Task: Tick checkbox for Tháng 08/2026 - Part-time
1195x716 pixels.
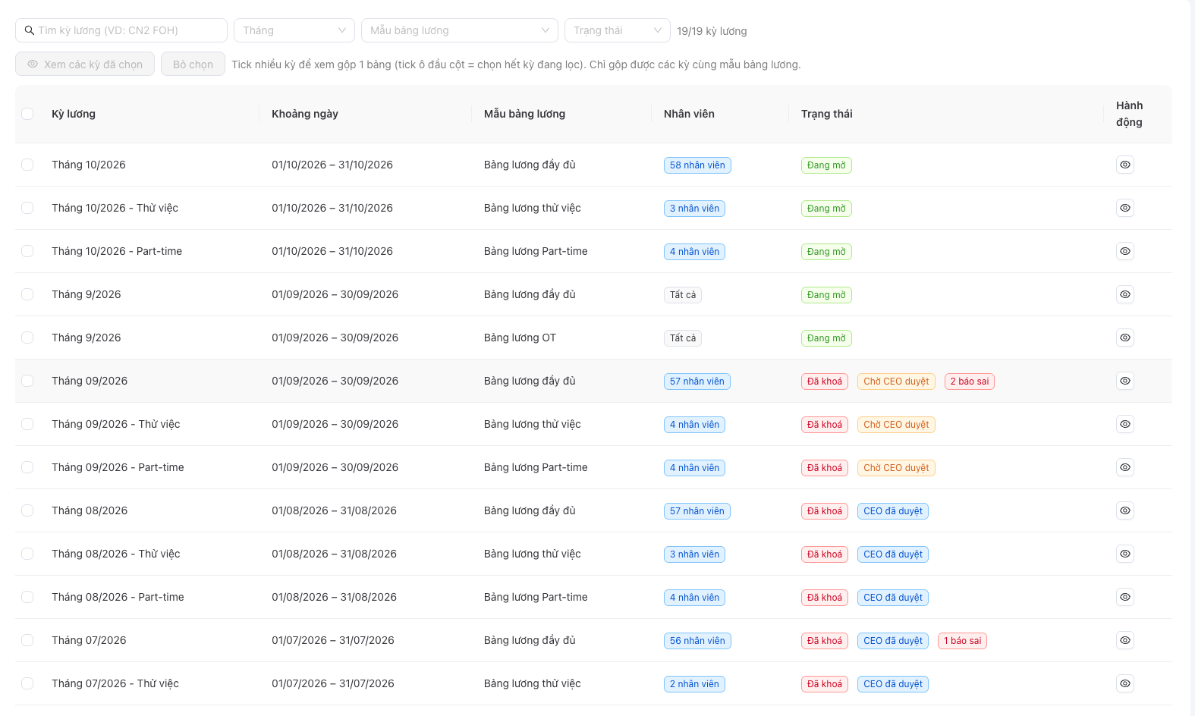Action: [x=27, y=597]
